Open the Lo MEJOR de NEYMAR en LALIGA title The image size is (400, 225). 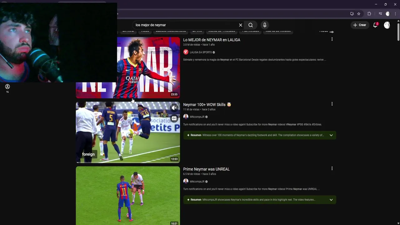(x=212, y=40)
